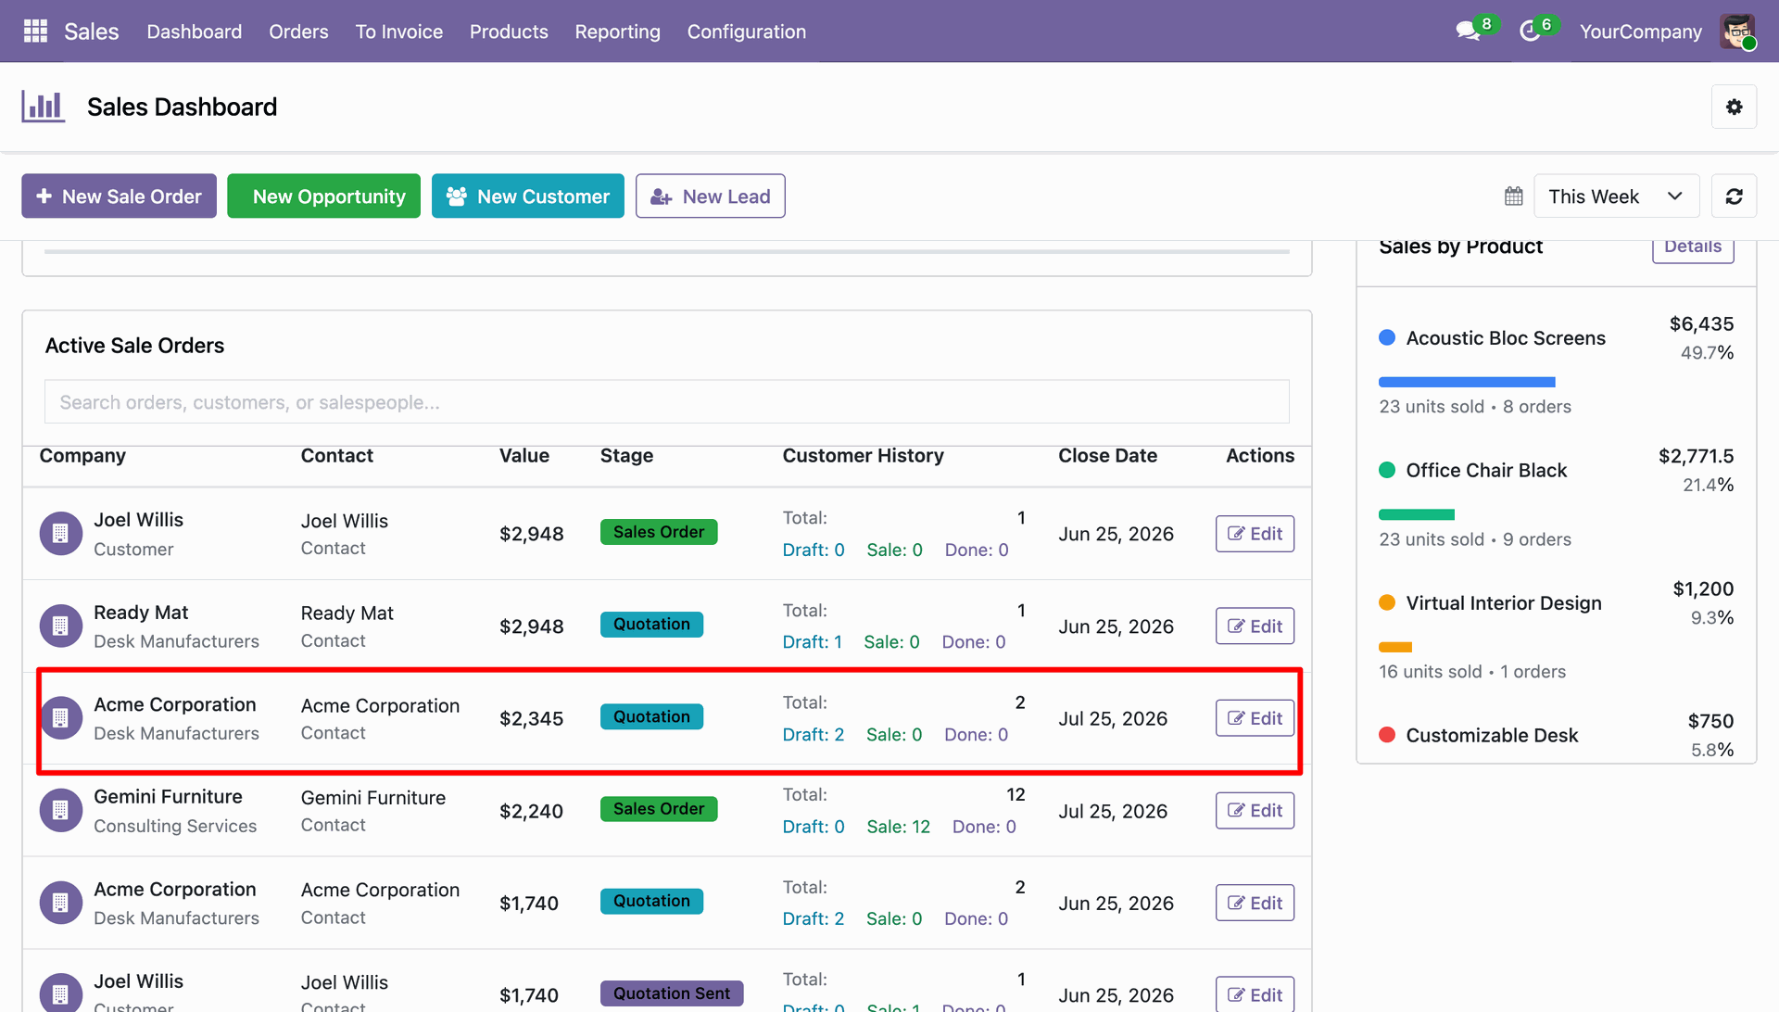The width and height of the screenshot is (1779, 1012).
Task: Expand the This Week period dropdown
Action: tap(1616, 196)
